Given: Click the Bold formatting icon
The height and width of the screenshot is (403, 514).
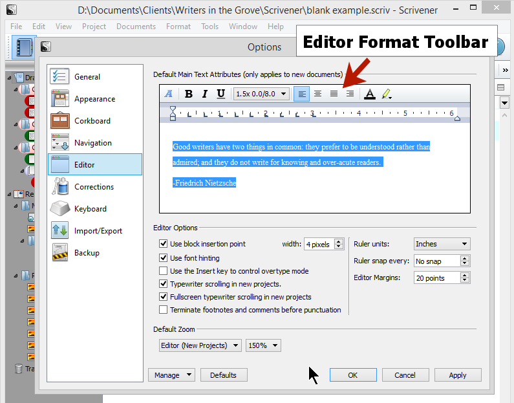Looking at the screenshot, I should click(189, 94).
